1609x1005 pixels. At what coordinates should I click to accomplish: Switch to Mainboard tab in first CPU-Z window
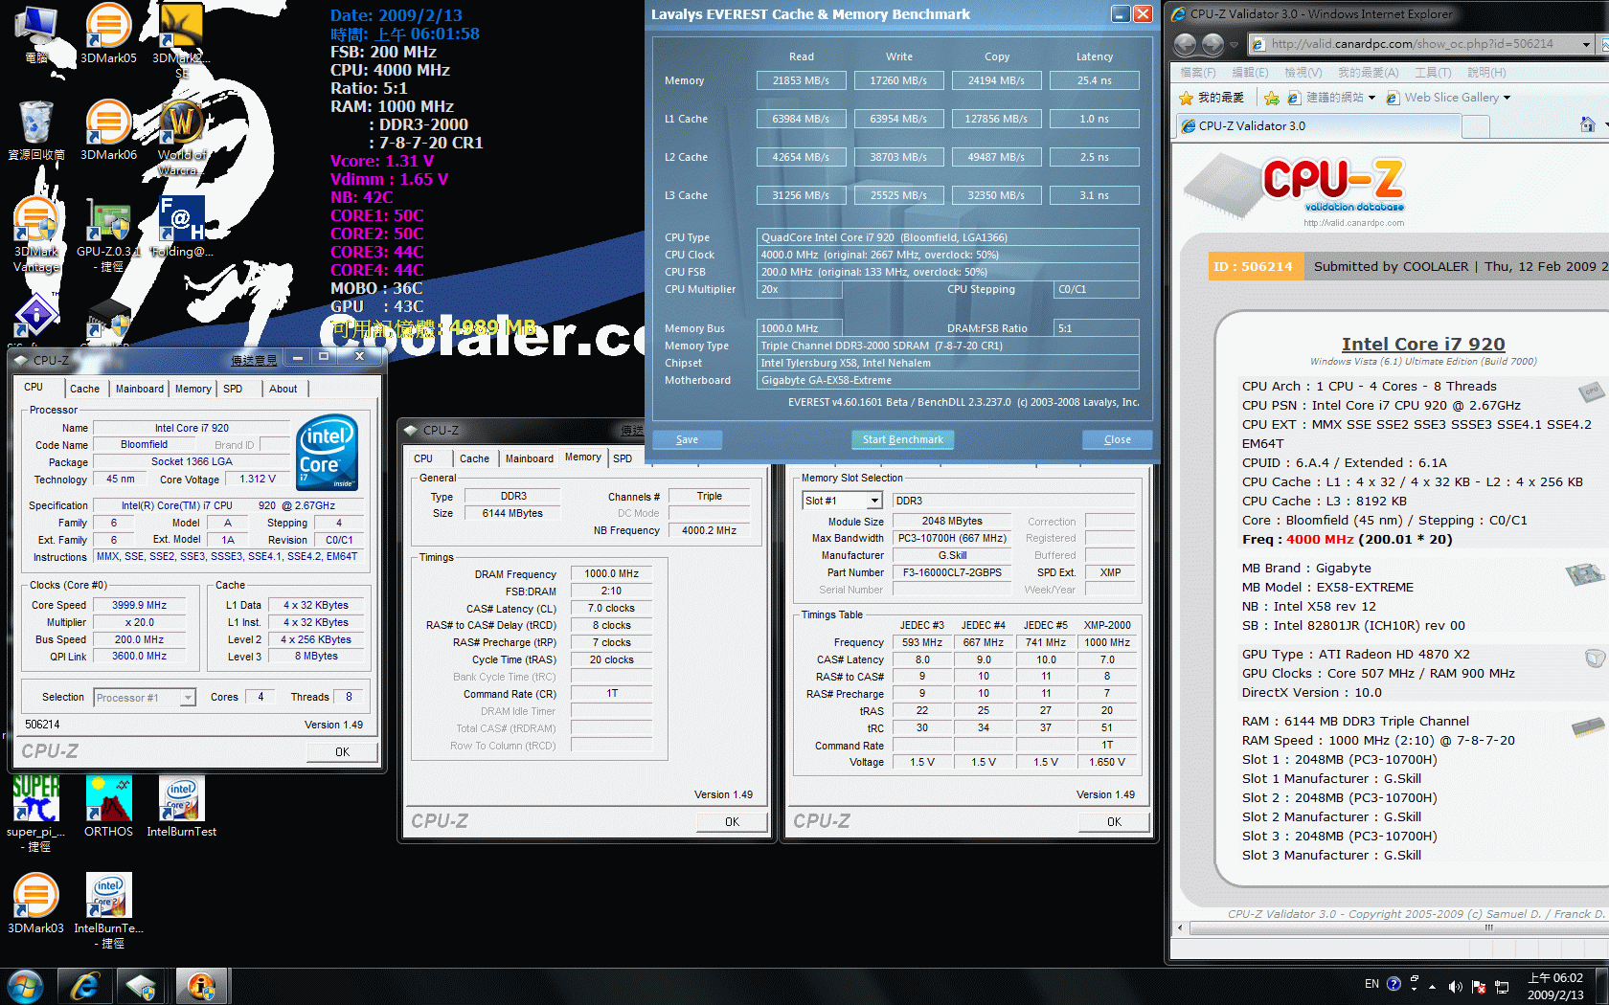(x=140, y=389)
